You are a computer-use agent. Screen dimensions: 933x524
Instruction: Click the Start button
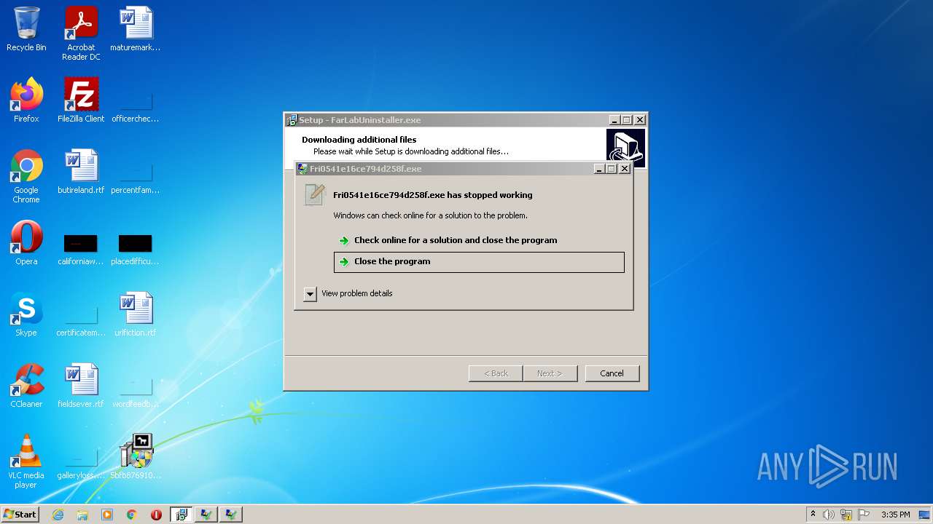(20, 515)
